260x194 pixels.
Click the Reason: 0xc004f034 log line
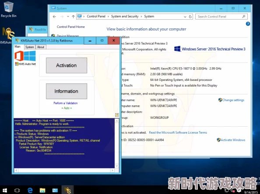pos(39,150)
